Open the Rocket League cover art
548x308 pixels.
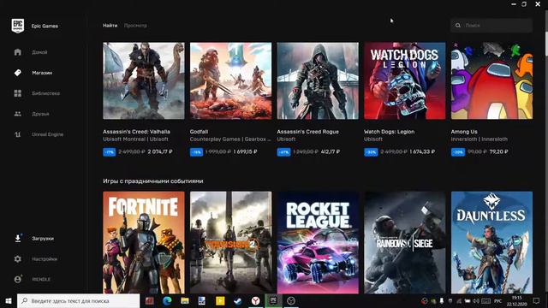point(318,242)
